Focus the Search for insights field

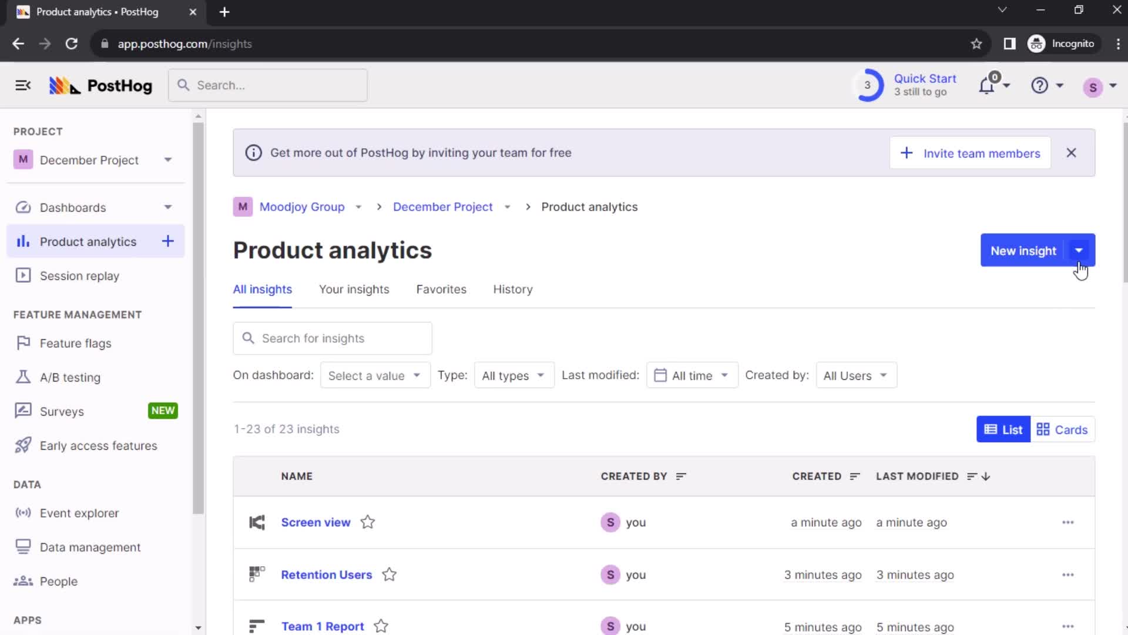point(333,338)
